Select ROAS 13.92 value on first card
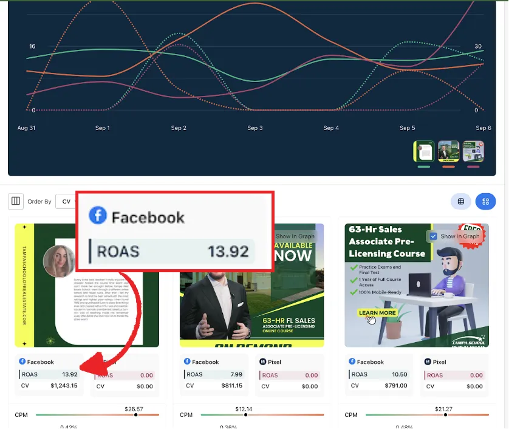This screenshot has width=509, height=429. click(70, 374)
